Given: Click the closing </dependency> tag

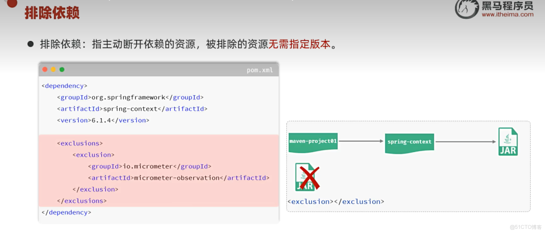Looking at the screenshot, I should pos(66,212).
